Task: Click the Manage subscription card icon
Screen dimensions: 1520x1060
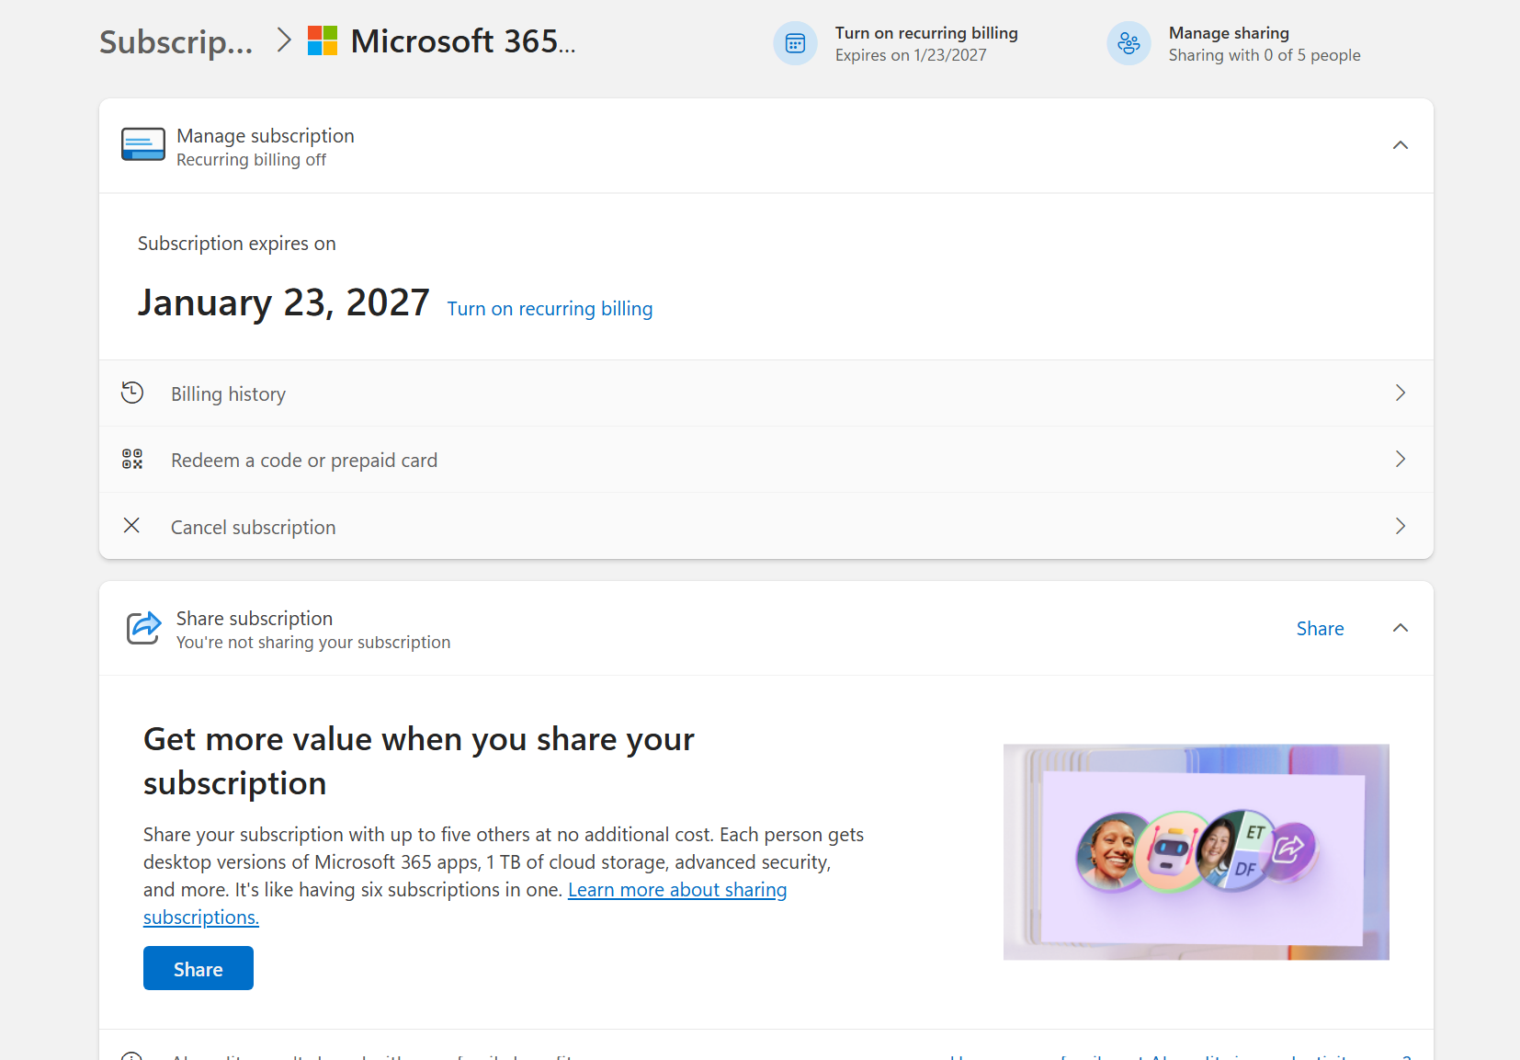Action: click(x=143, y=145)
